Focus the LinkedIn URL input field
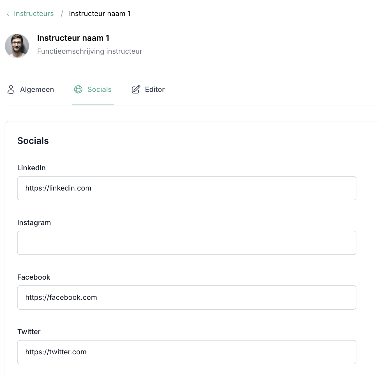This screenshot has width=378, height=376. [x=186, y=188]
